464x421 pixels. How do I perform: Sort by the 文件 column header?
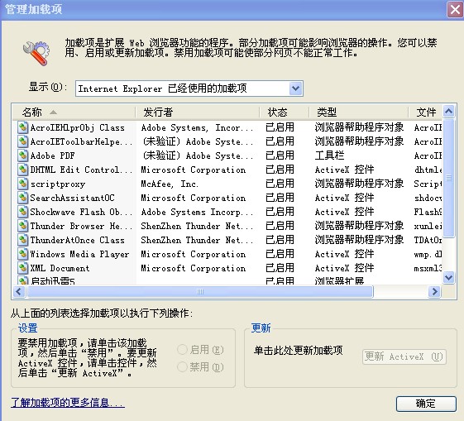(425, 112)
